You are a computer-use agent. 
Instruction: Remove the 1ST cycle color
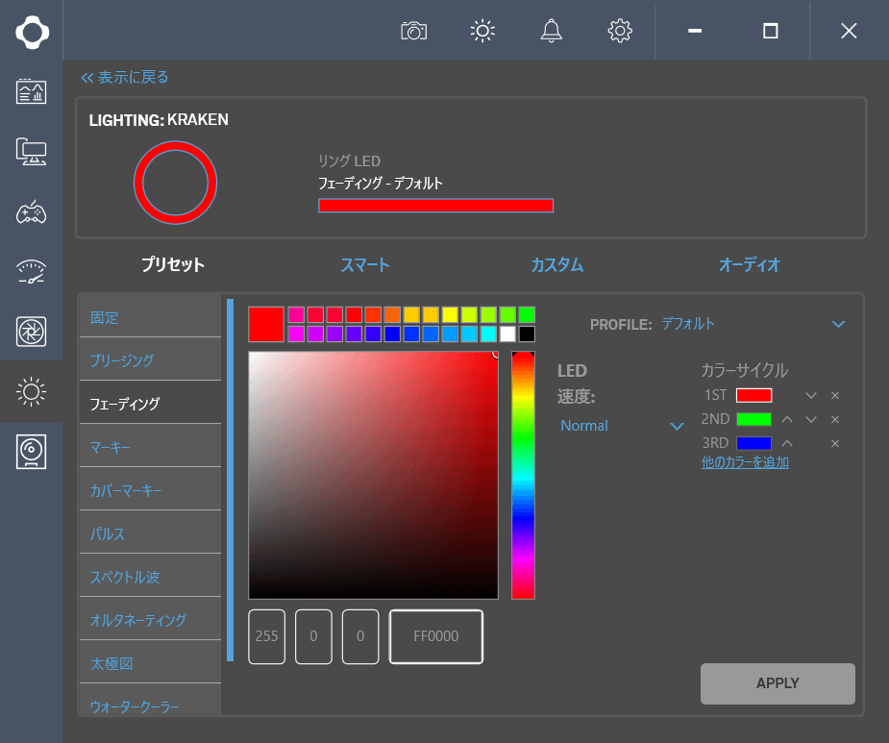(x=834, y=395)
